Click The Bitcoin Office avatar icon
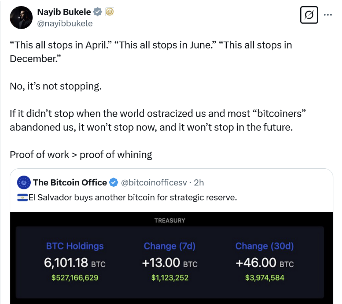342x304 pixels. [24, 182]
